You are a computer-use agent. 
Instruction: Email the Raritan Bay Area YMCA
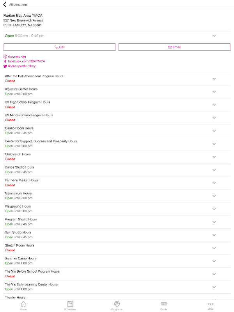click(x=174, y=47)
